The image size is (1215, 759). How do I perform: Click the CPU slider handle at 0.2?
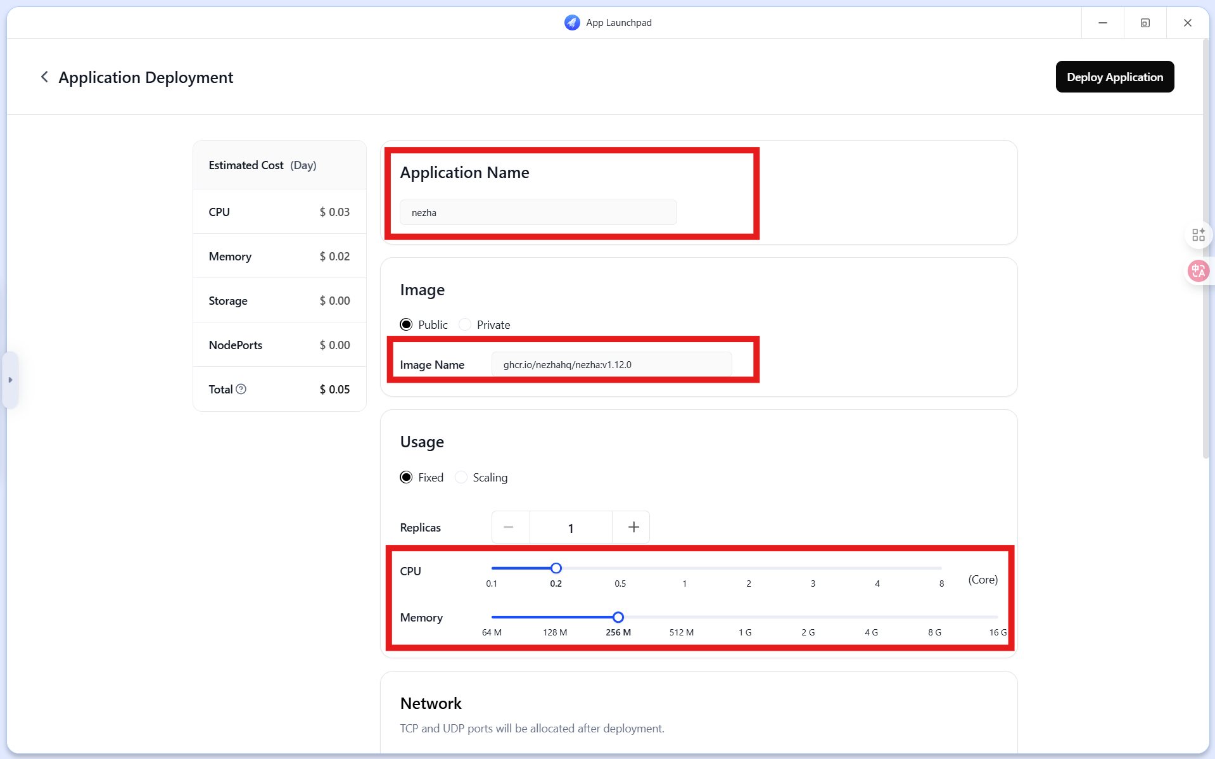[x=556, y=568]
